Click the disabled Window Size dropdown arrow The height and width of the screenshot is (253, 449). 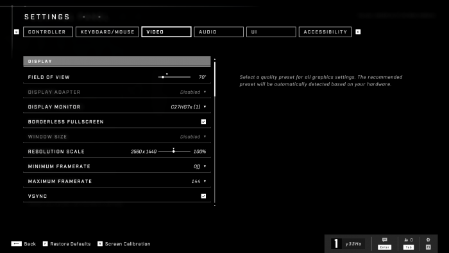tap(205, 137)
